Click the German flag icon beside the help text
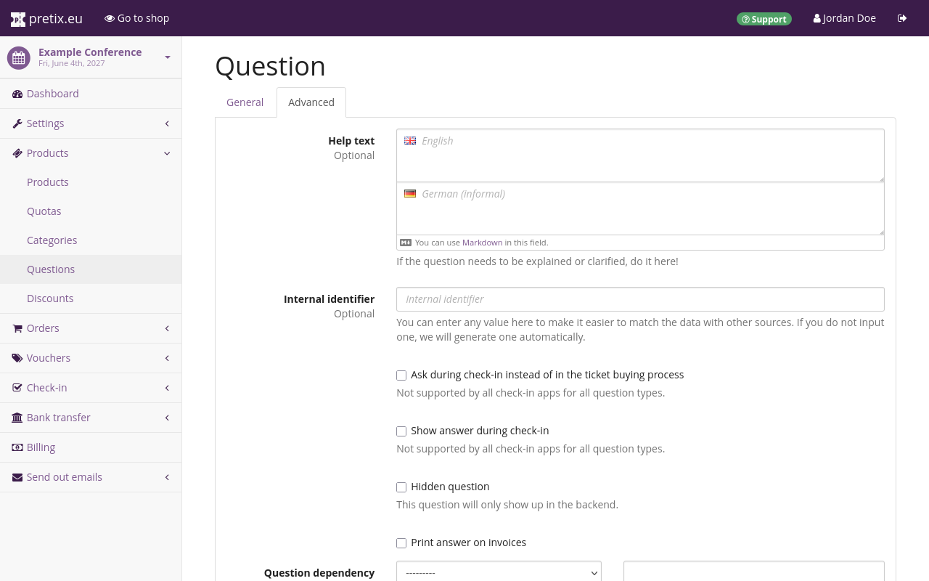This screenshot has height=581, width=929. tap(410, 193)
